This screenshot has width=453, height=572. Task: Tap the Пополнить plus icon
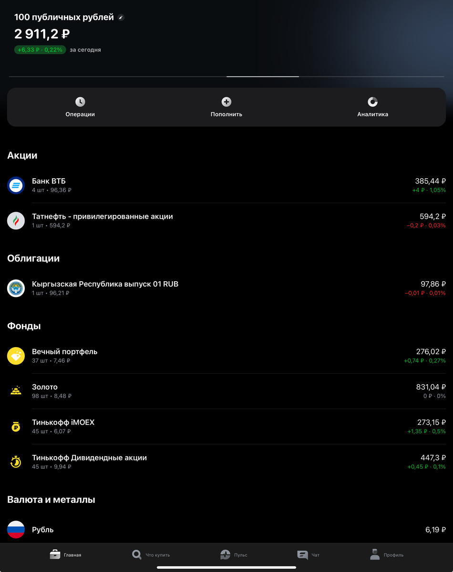click(226, 102)
